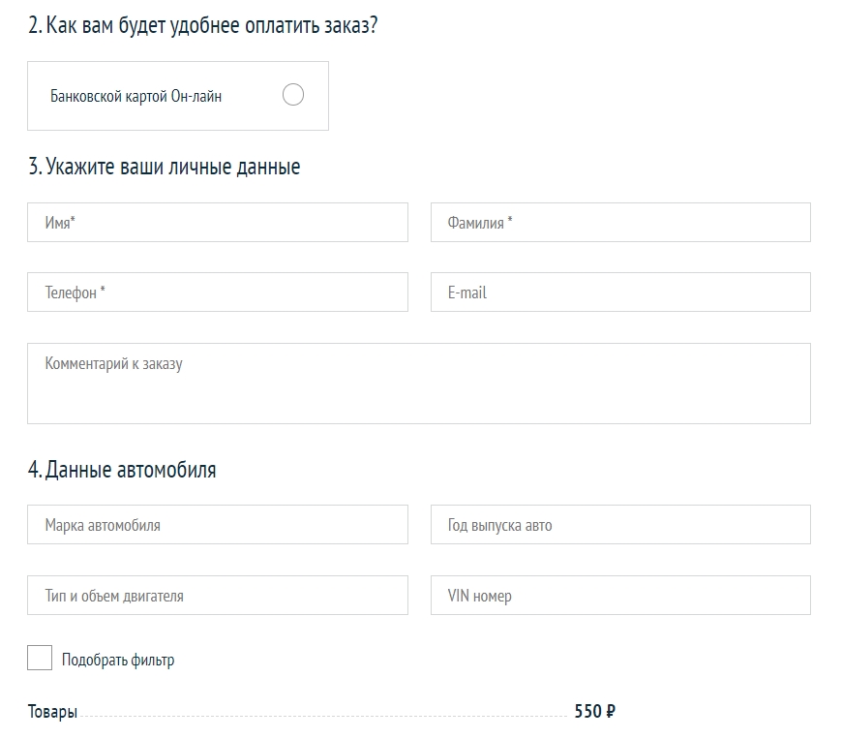The image size is (842, 739).
Task: Click the Банковской картой Он-лайн payment box
Action: [x=178, y=96]
